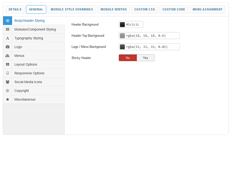
Task: Switch to the Details tab
Action: point(15,9)
